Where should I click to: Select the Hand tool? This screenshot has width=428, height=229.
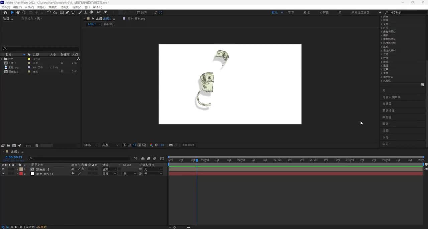(x=18, y=12)
